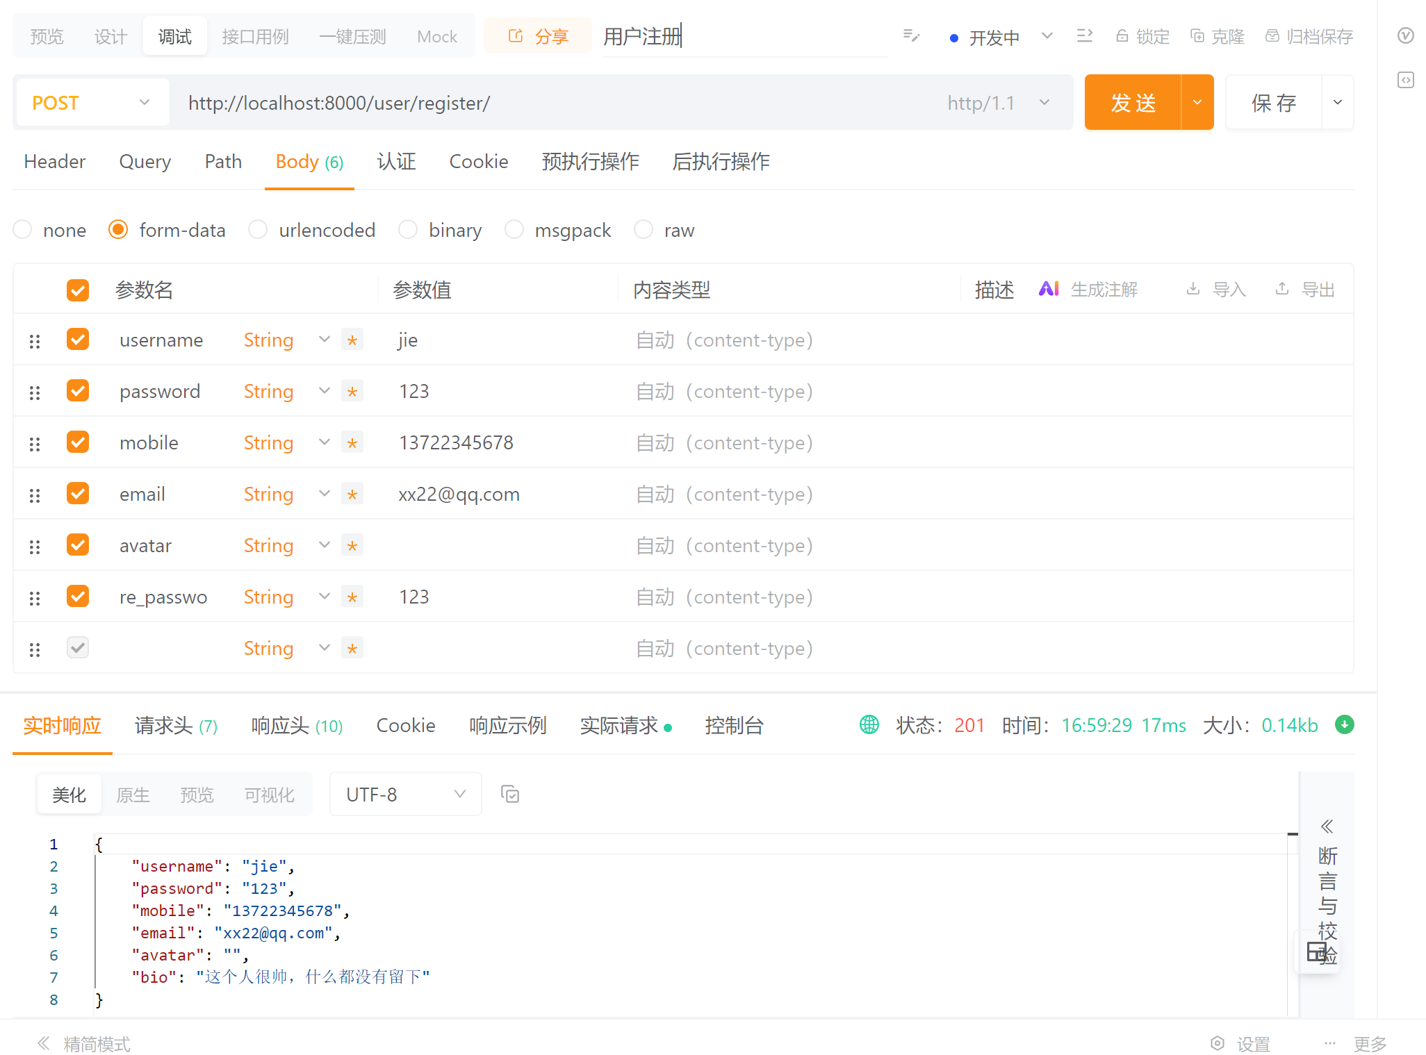Click the copy response icon
This screenshot has width=1426, height=1055.
[510, 794]
